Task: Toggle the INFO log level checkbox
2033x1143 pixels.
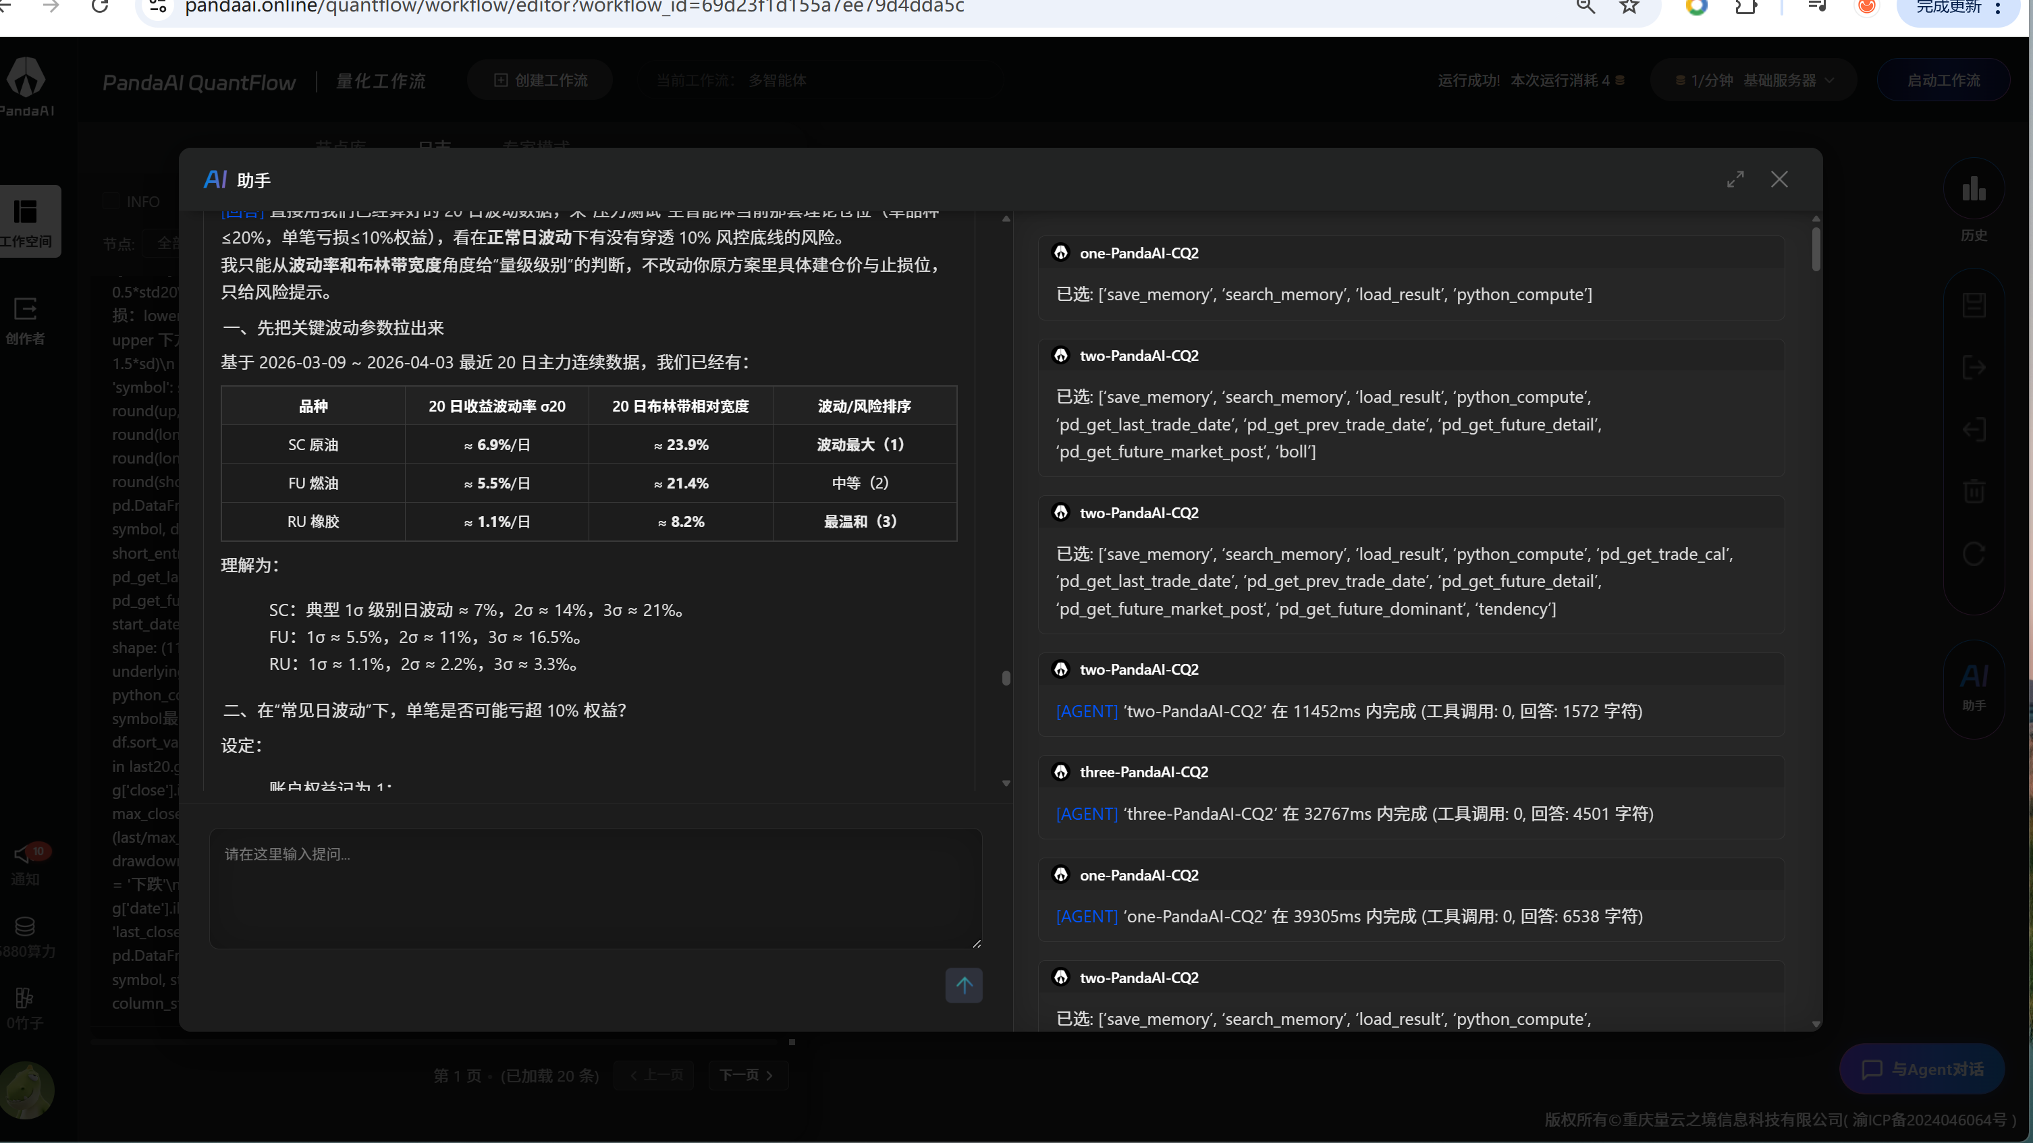Action: (x=113, y=202)
